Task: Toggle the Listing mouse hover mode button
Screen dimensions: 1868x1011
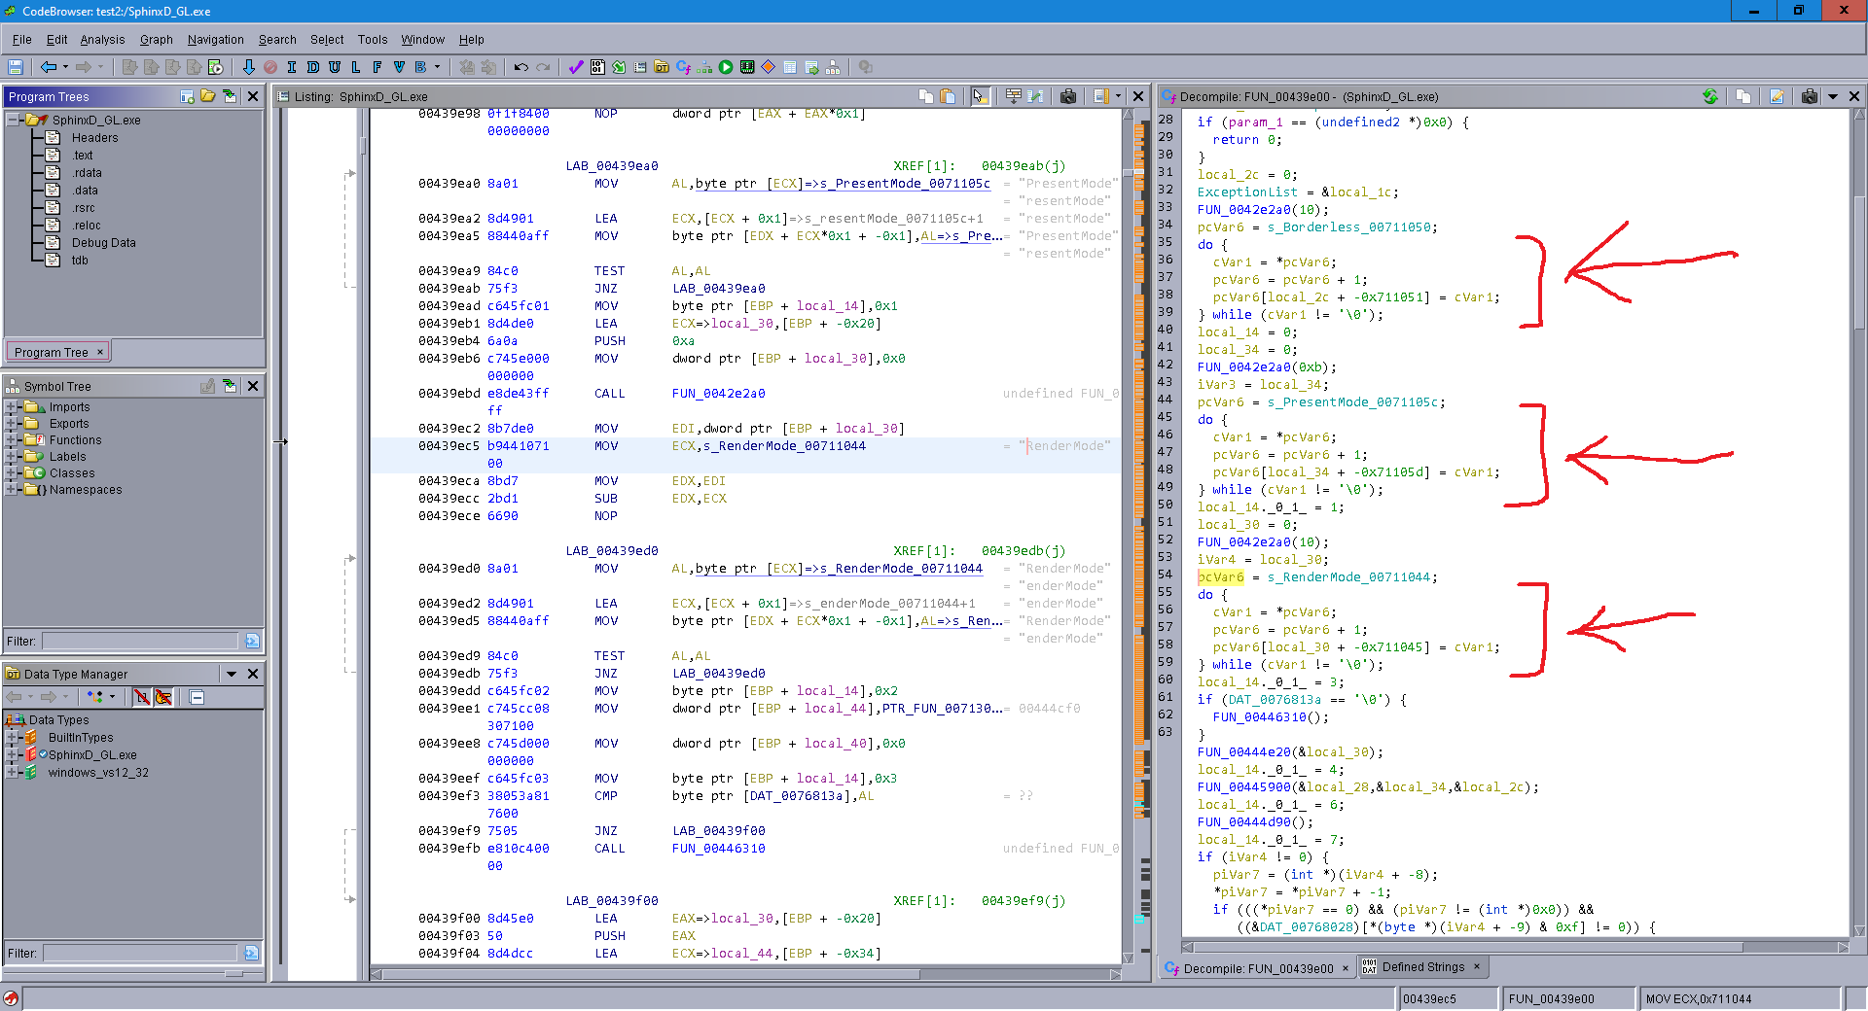Action: 980,96
